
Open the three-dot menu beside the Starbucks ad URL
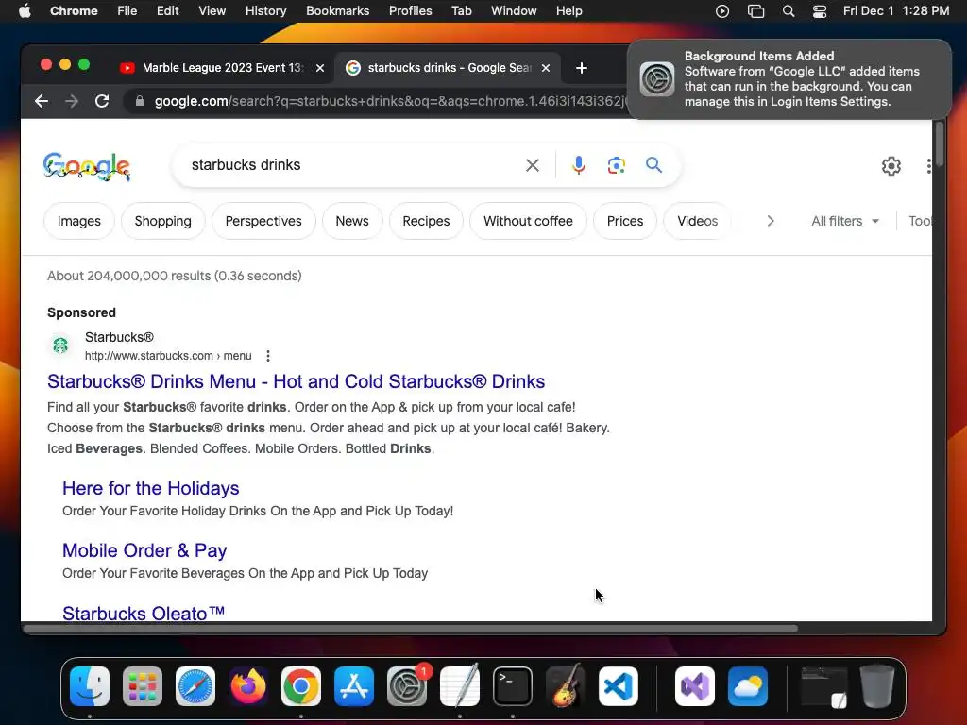[267, 356]
